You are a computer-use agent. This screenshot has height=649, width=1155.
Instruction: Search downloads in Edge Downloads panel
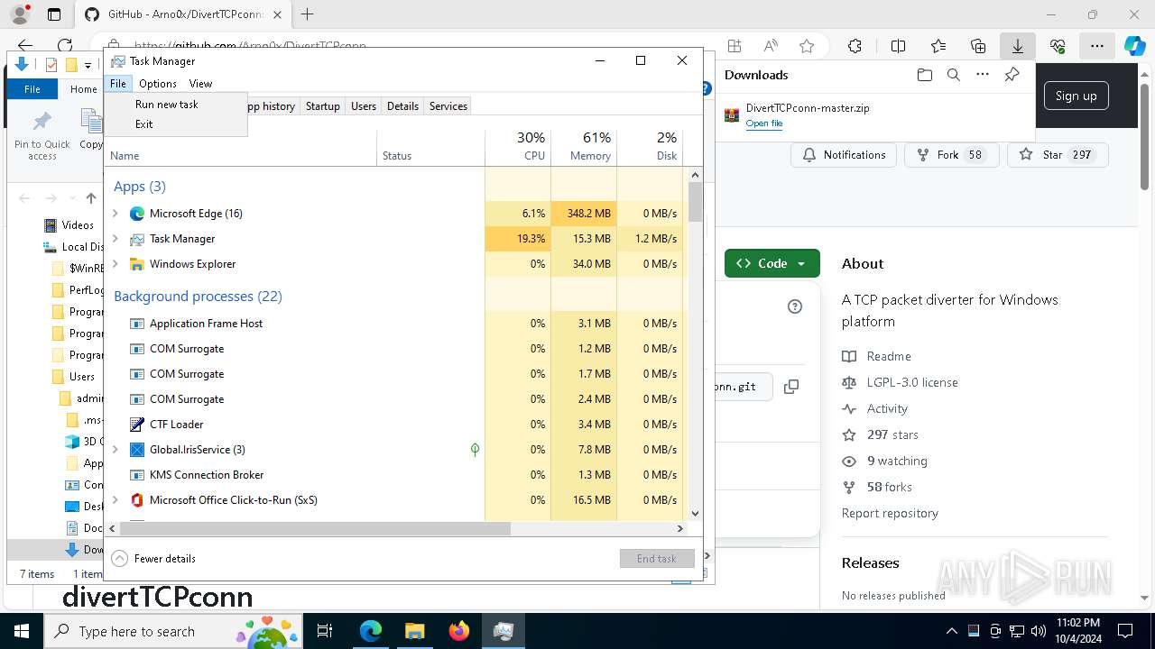click(953, 75)
